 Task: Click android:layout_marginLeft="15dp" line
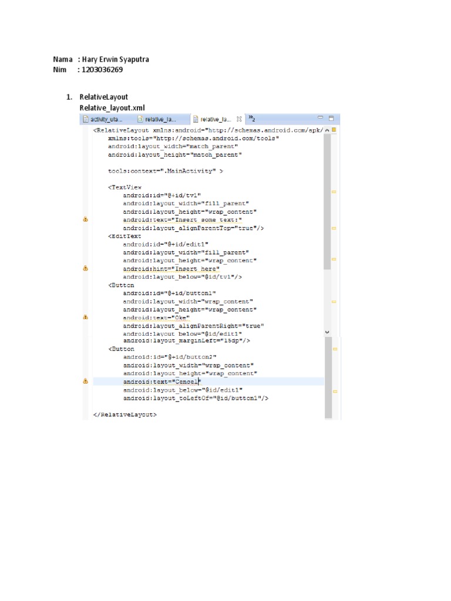point(186,340)
